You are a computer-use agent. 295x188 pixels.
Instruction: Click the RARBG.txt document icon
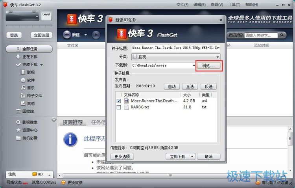click(126, 107)
